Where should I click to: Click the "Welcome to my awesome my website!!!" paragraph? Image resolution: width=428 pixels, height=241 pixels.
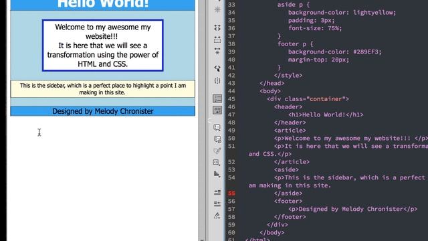pyautogui.click(x=102, y=31)
